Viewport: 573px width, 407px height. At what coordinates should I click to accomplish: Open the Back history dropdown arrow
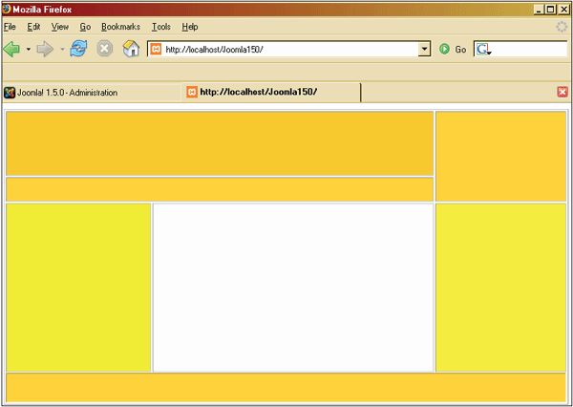coord(28,49)
